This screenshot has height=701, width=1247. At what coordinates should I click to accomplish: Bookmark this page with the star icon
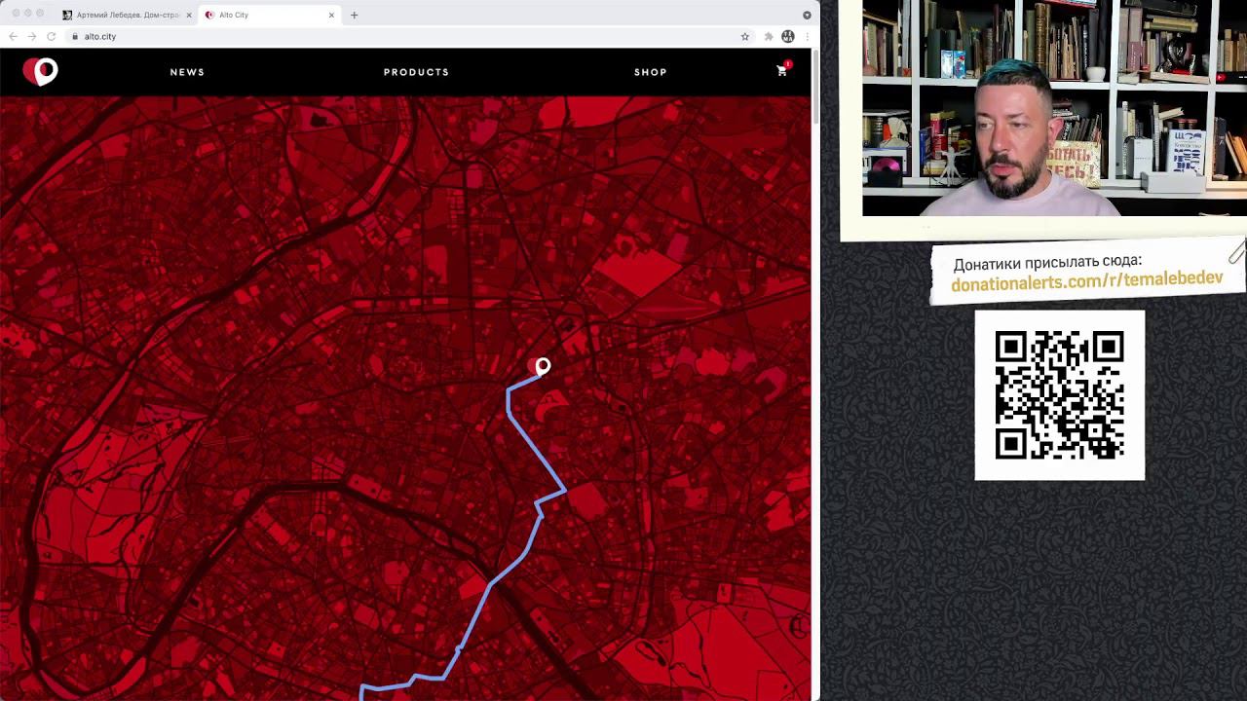tap(745, 36)
